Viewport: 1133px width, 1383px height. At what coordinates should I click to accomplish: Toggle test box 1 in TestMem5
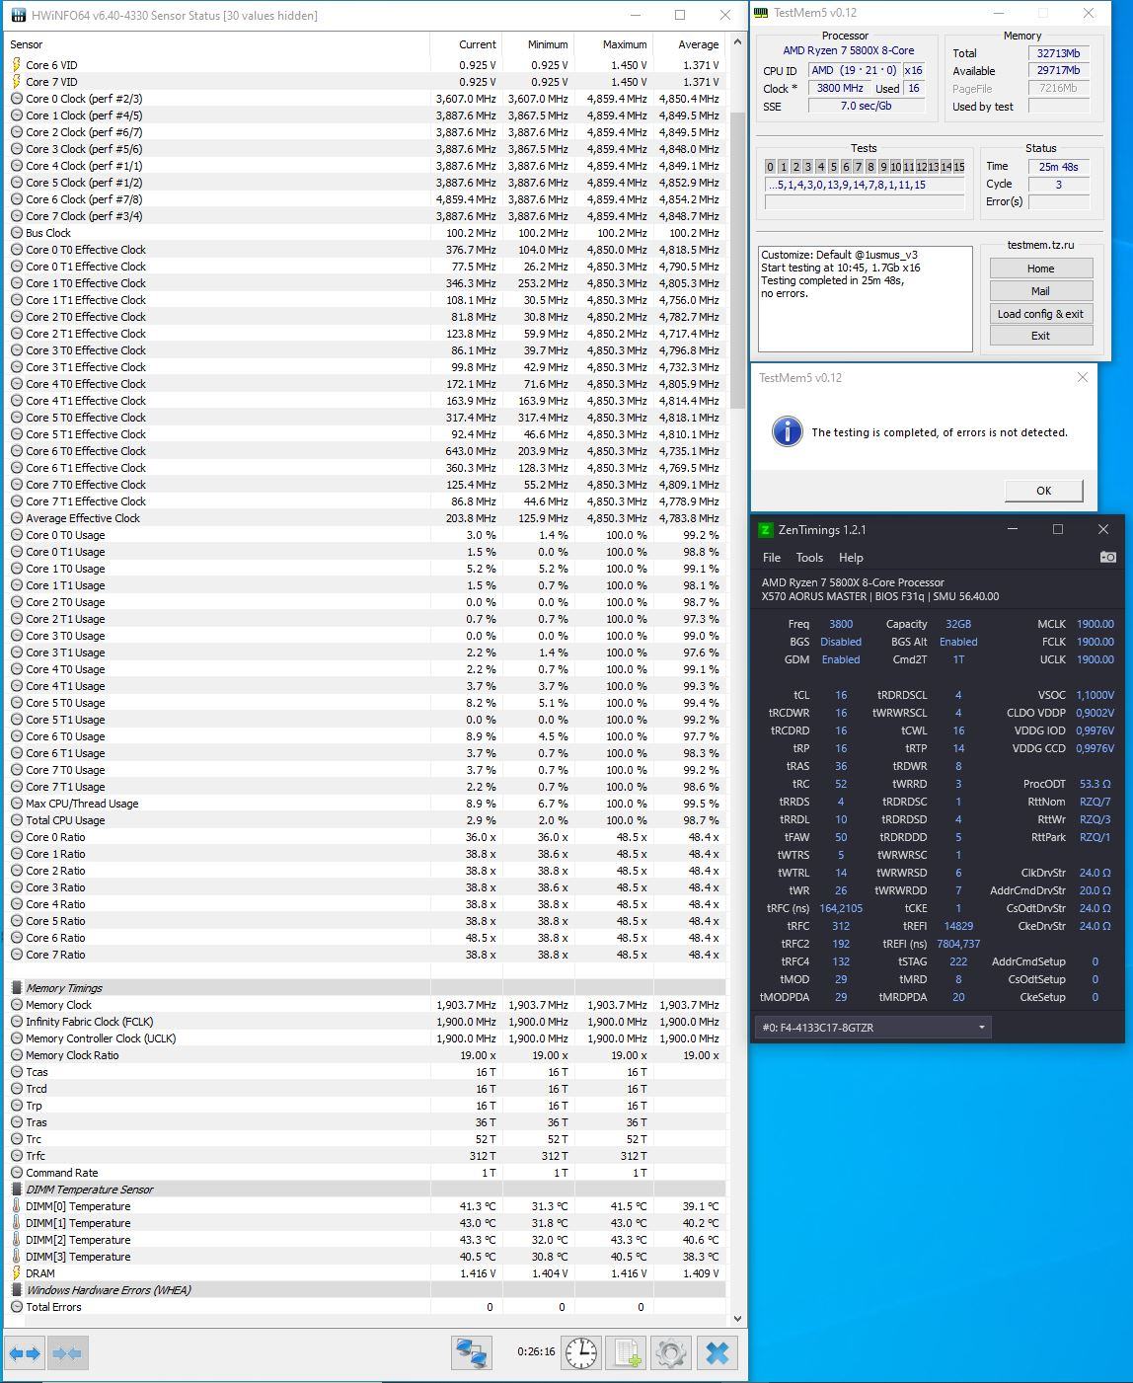coord(784,167)
